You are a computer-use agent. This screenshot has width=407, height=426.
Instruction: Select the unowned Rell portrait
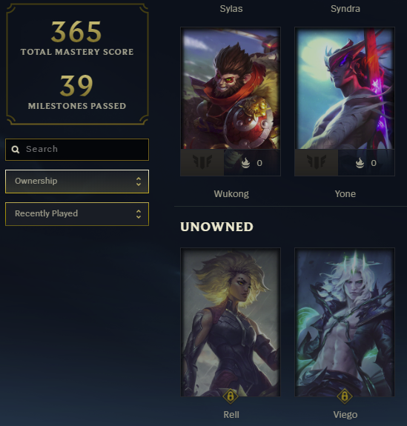pos(231,322)
